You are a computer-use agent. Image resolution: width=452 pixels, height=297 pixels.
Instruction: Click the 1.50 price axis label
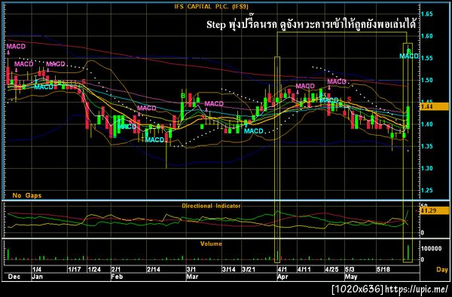point(427,80)
